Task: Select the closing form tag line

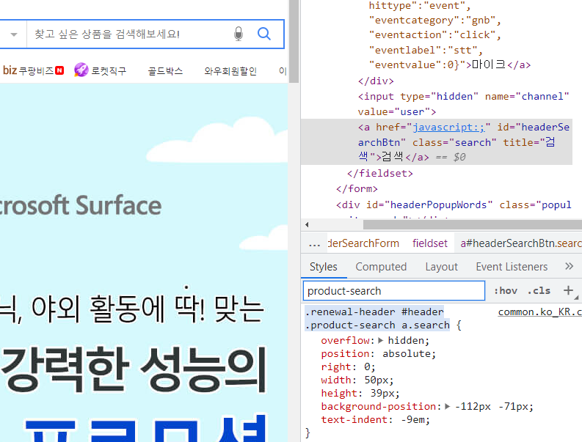Action: pyautogui.click(x=357, y=188)
